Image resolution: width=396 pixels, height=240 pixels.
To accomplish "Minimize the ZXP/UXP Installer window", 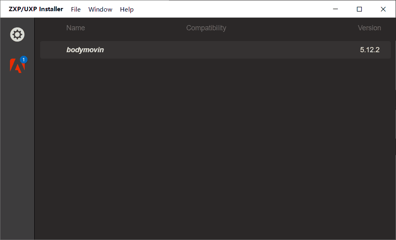I will [335, 9].
